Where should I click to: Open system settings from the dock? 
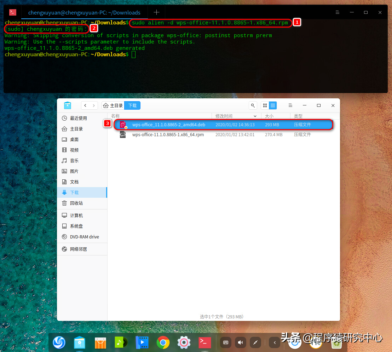pos(184,342)
